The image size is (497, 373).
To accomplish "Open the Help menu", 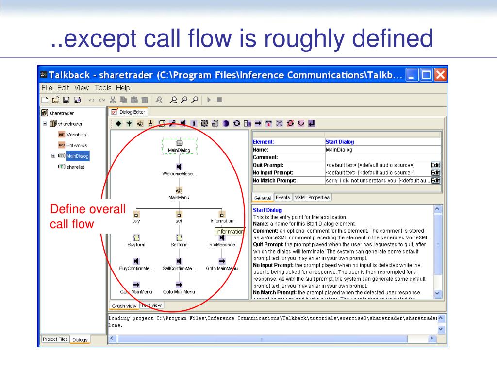I will (x=123, y=88).
